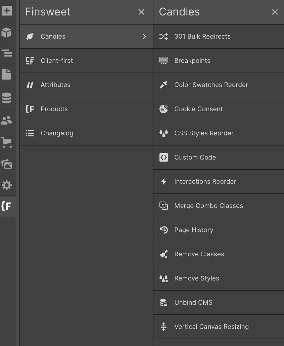
Task: Open the Settings gear icon in sidebar
Action: (7, 185)
